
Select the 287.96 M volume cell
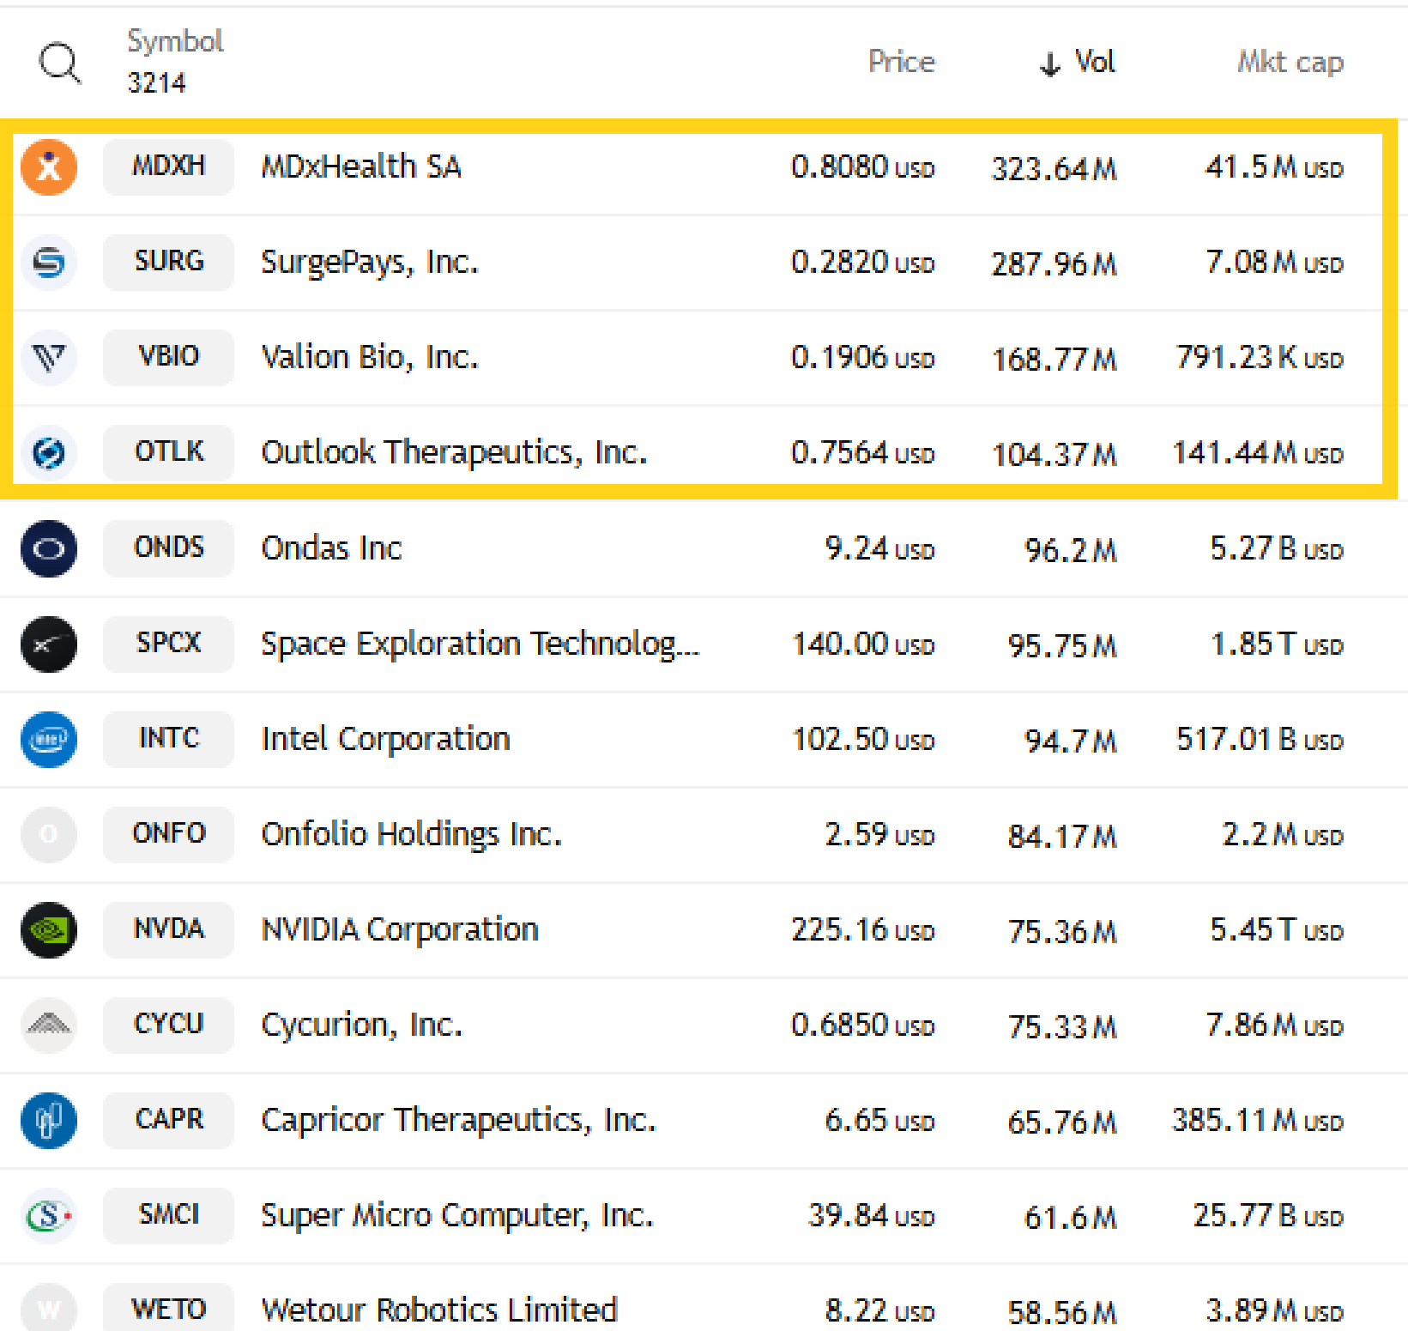point(1054,264)
